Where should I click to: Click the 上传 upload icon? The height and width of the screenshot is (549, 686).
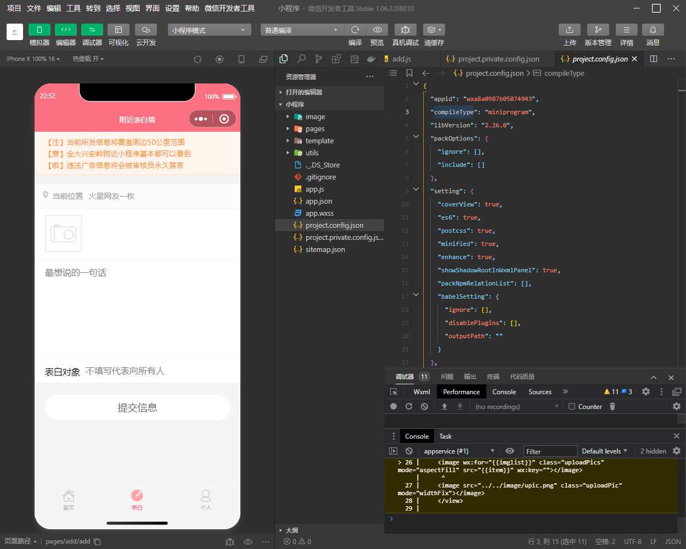click(570, 30)
